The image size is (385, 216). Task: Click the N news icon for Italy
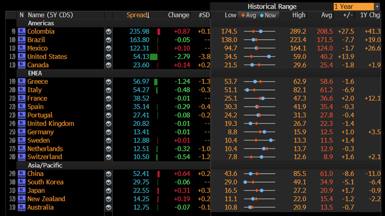coord(22,90)
